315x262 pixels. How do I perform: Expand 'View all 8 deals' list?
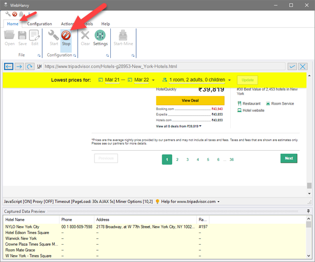pos(179,126)
